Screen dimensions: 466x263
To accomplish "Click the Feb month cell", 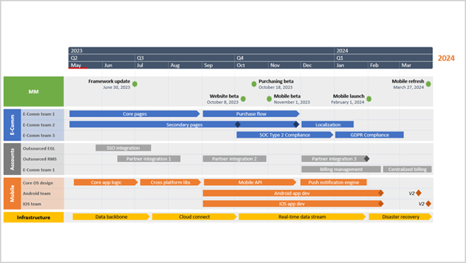I will (x=383, y=65).
